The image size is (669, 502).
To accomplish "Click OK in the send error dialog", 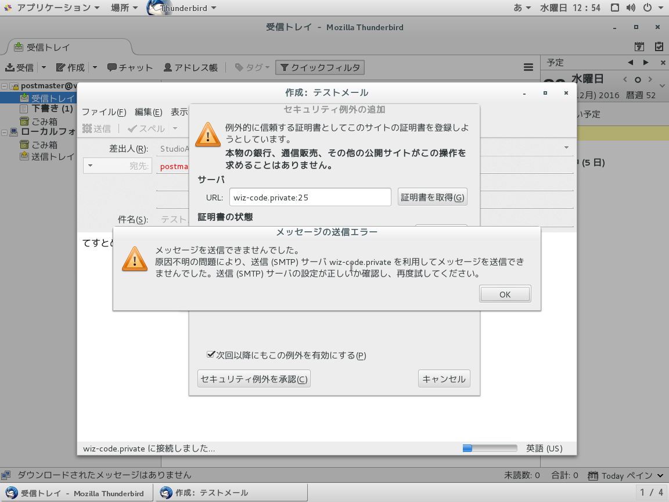I will click(505, 294).
